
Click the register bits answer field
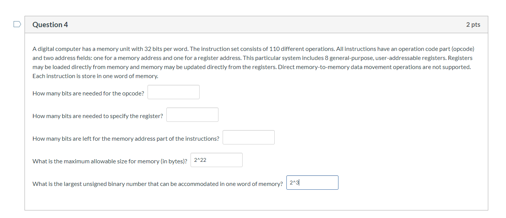pyautogui.click(x=192, y=114)
